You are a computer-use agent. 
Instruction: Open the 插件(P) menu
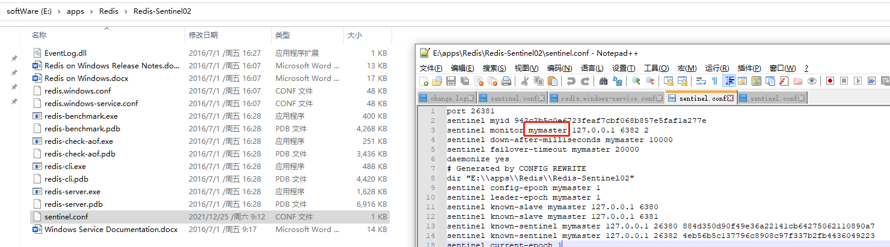[749, 68]
